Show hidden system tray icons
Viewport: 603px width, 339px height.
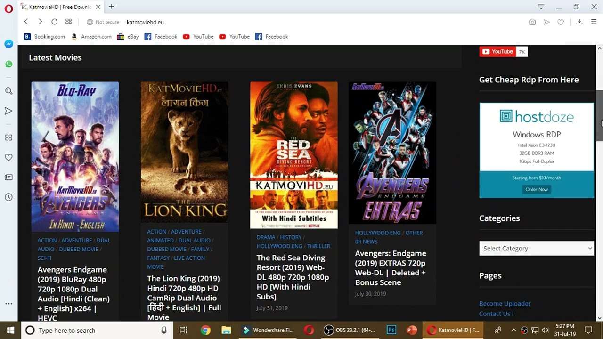pyautogui.click(x=513, y=330)
